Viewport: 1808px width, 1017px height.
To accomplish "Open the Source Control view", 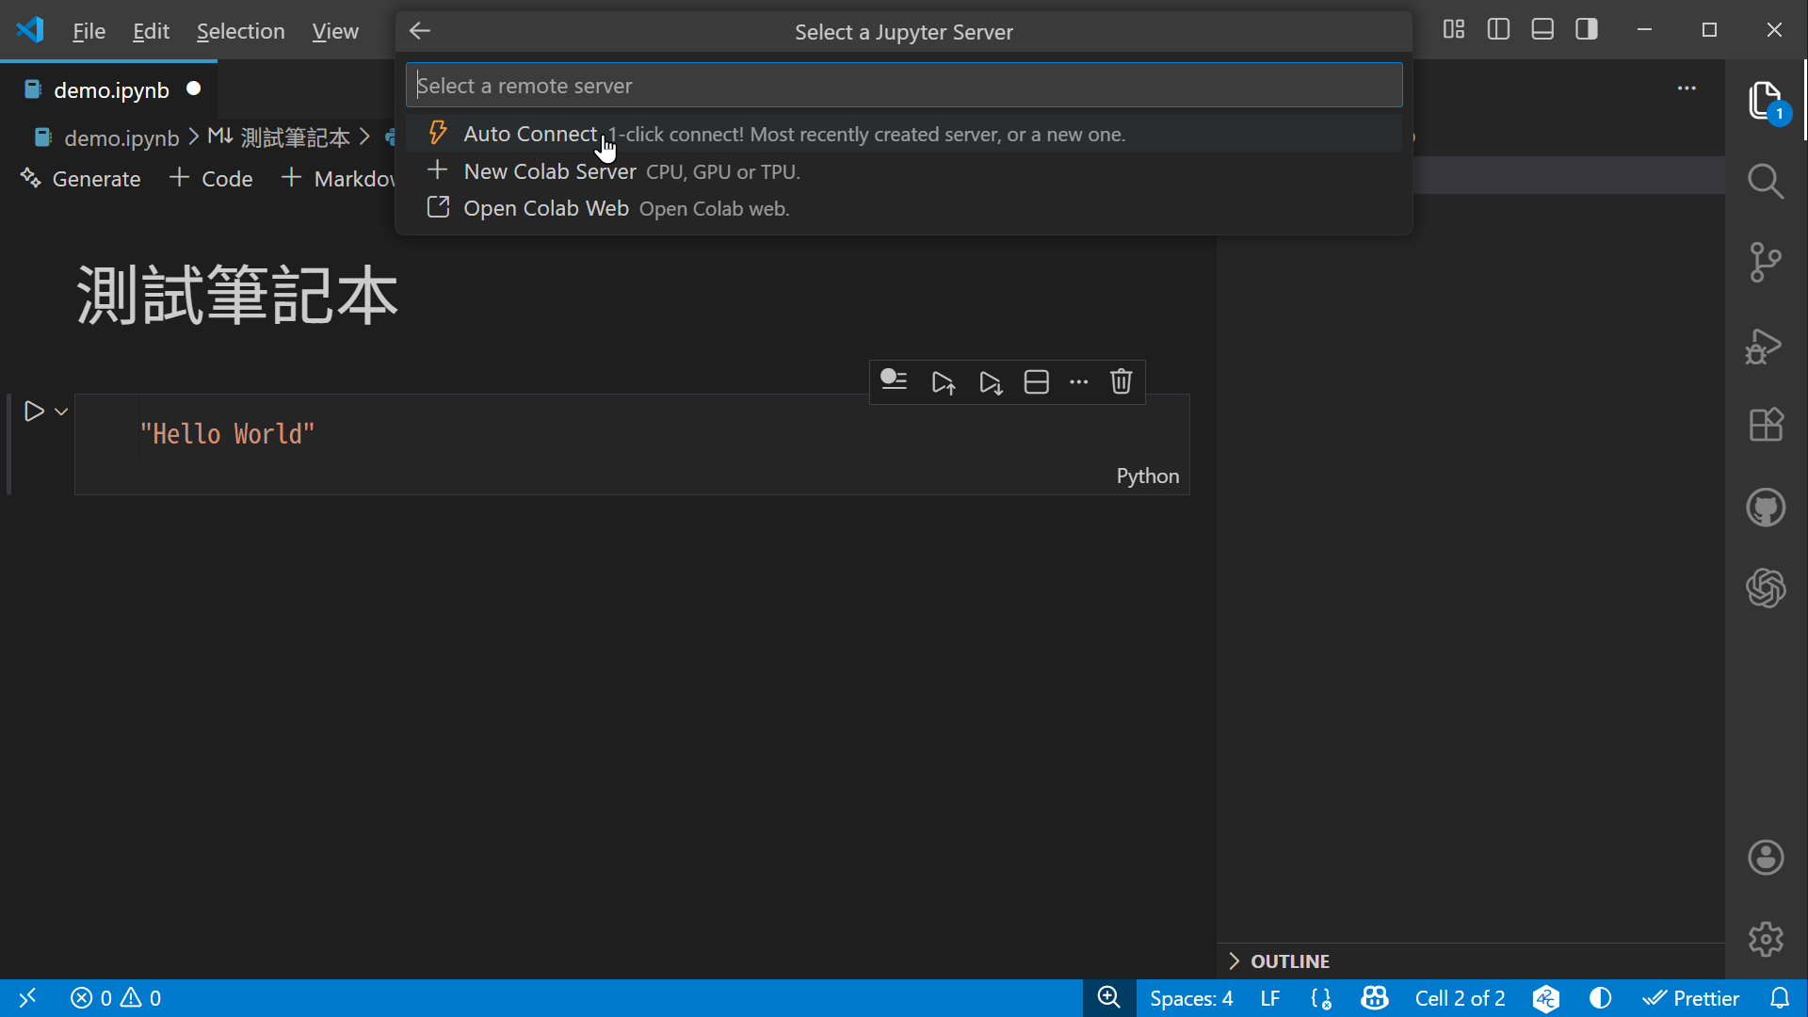I will (x=1766, y=263).
